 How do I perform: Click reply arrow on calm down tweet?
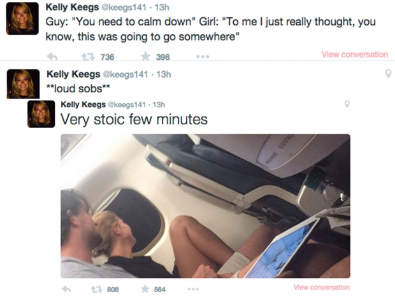52,57
